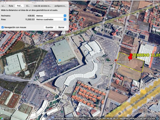Click the 1985 historical imagery year

coord(7,118)
